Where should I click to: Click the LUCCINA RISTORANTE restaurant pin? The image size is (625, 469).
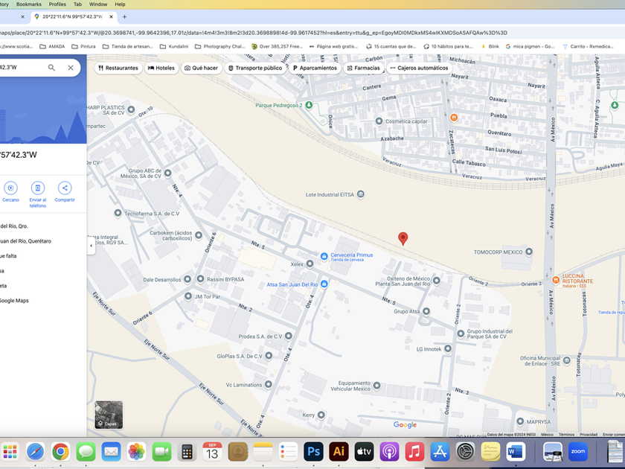(x=556, y=280)
